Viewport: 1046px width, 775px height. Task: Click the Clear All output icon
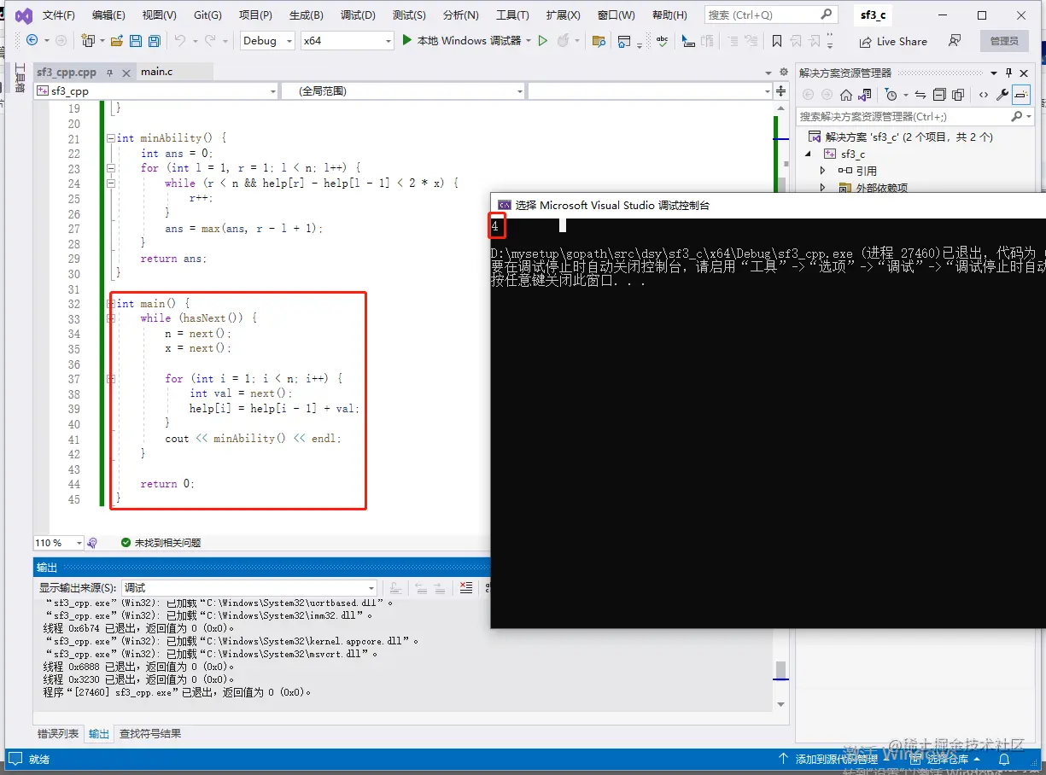coord(465,587)
